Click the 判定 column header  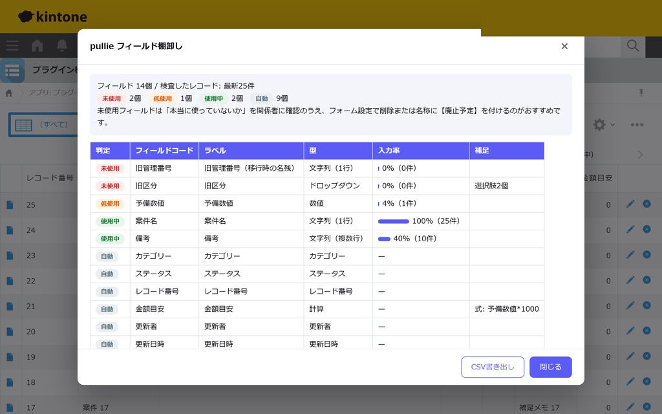110,151
